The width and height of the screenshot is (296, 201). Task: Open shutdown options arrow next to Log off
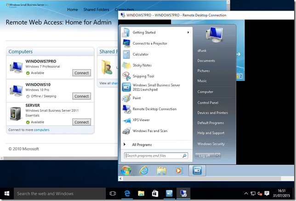(x=218, y=155)
